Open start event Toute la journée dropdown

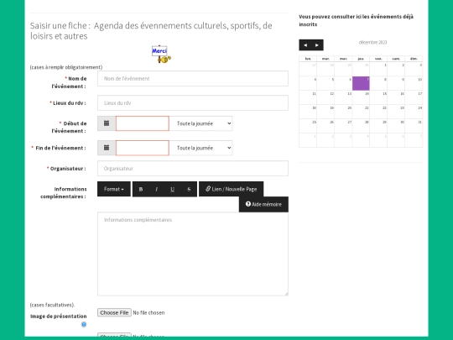click(201, 123)
